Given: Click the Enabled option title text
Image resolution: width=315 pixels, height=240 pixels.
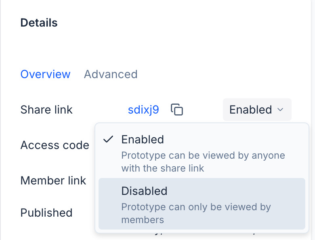Looking at the screenshot, I should pyautogui.click(x=143, y=139).
